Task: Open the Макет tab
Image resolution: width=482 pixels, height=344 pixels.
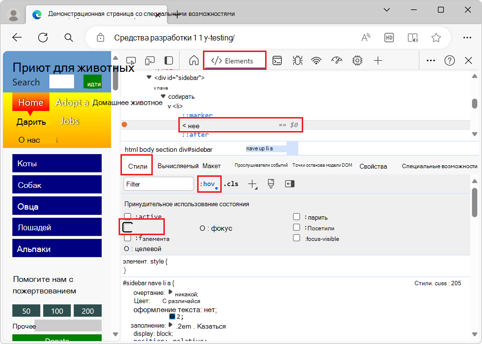Action: [212, 166]
